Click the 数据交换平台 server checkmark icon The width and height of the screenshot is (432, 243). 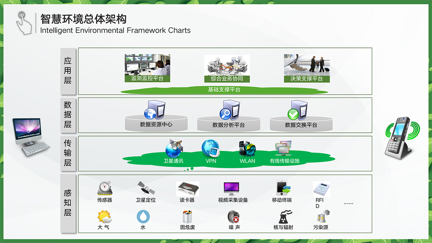pyautogui.click(x=298, y=110)
